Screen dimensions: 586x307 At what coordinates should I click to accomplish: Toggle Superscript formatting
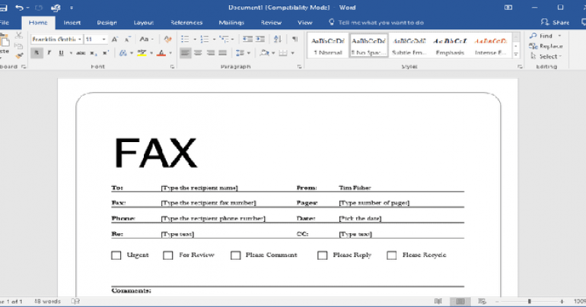click(x=106, y=53)
